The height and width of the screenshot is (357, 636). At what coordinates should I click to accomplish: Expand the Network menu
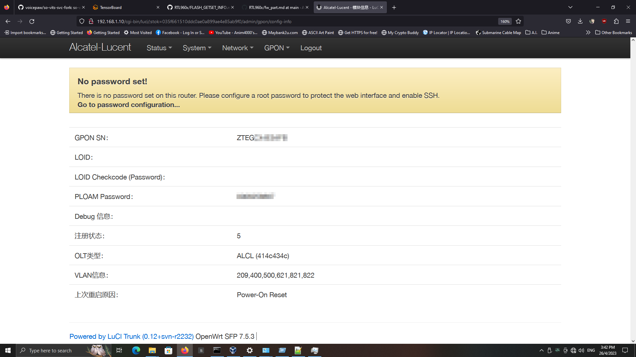[x=238, y=48]
